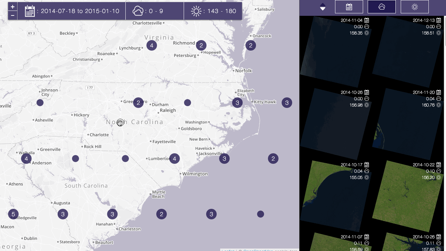Image resolution: width=446 pixels, height=251 pixels.
Task: Open the 2014-12-13 scene thumbnail
Action: (407, 52)
